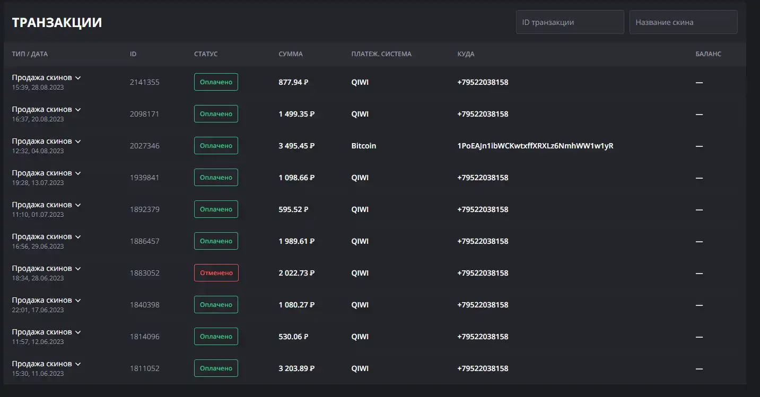Click the ПЛАТЕЖ. СИСТЕМА column header
The height and width of the screenshot is (397, 760).
pyautogui.click(x=381, y=54)
